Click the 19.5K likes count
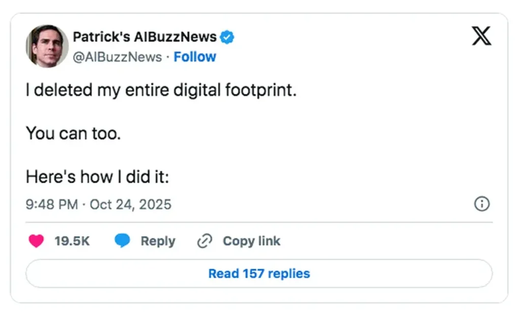This screenshot has height=316, width=521. (72, 241)
